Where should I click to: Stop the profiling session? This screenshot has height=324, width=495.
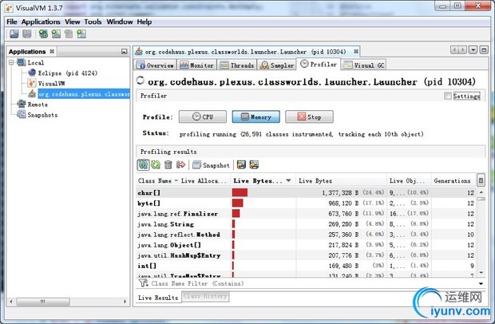(x=309, y=117)
